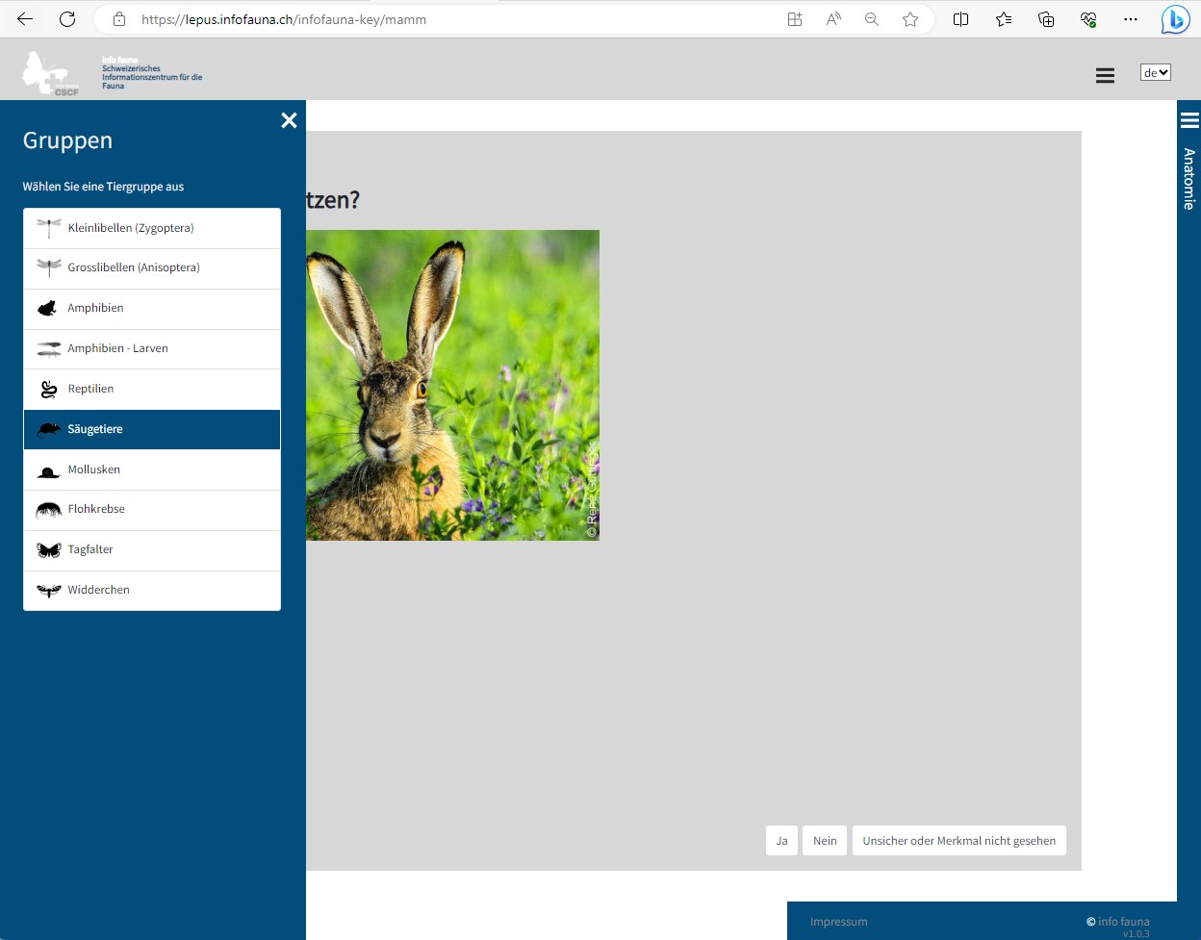
Task: Click the moth icon for Widderchen
Action: point(48,591)
